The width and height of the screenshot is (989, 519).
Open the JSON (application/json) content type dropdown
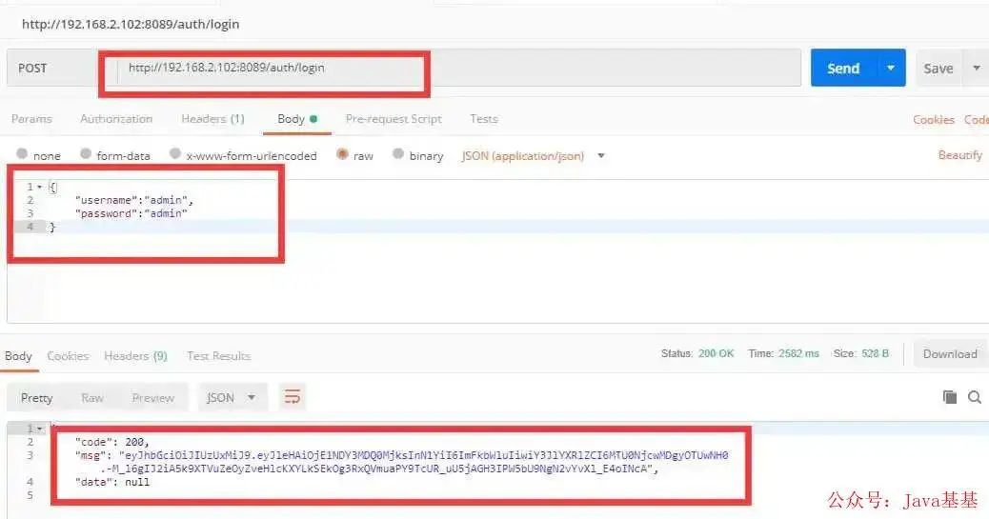(x=532, y=156)
